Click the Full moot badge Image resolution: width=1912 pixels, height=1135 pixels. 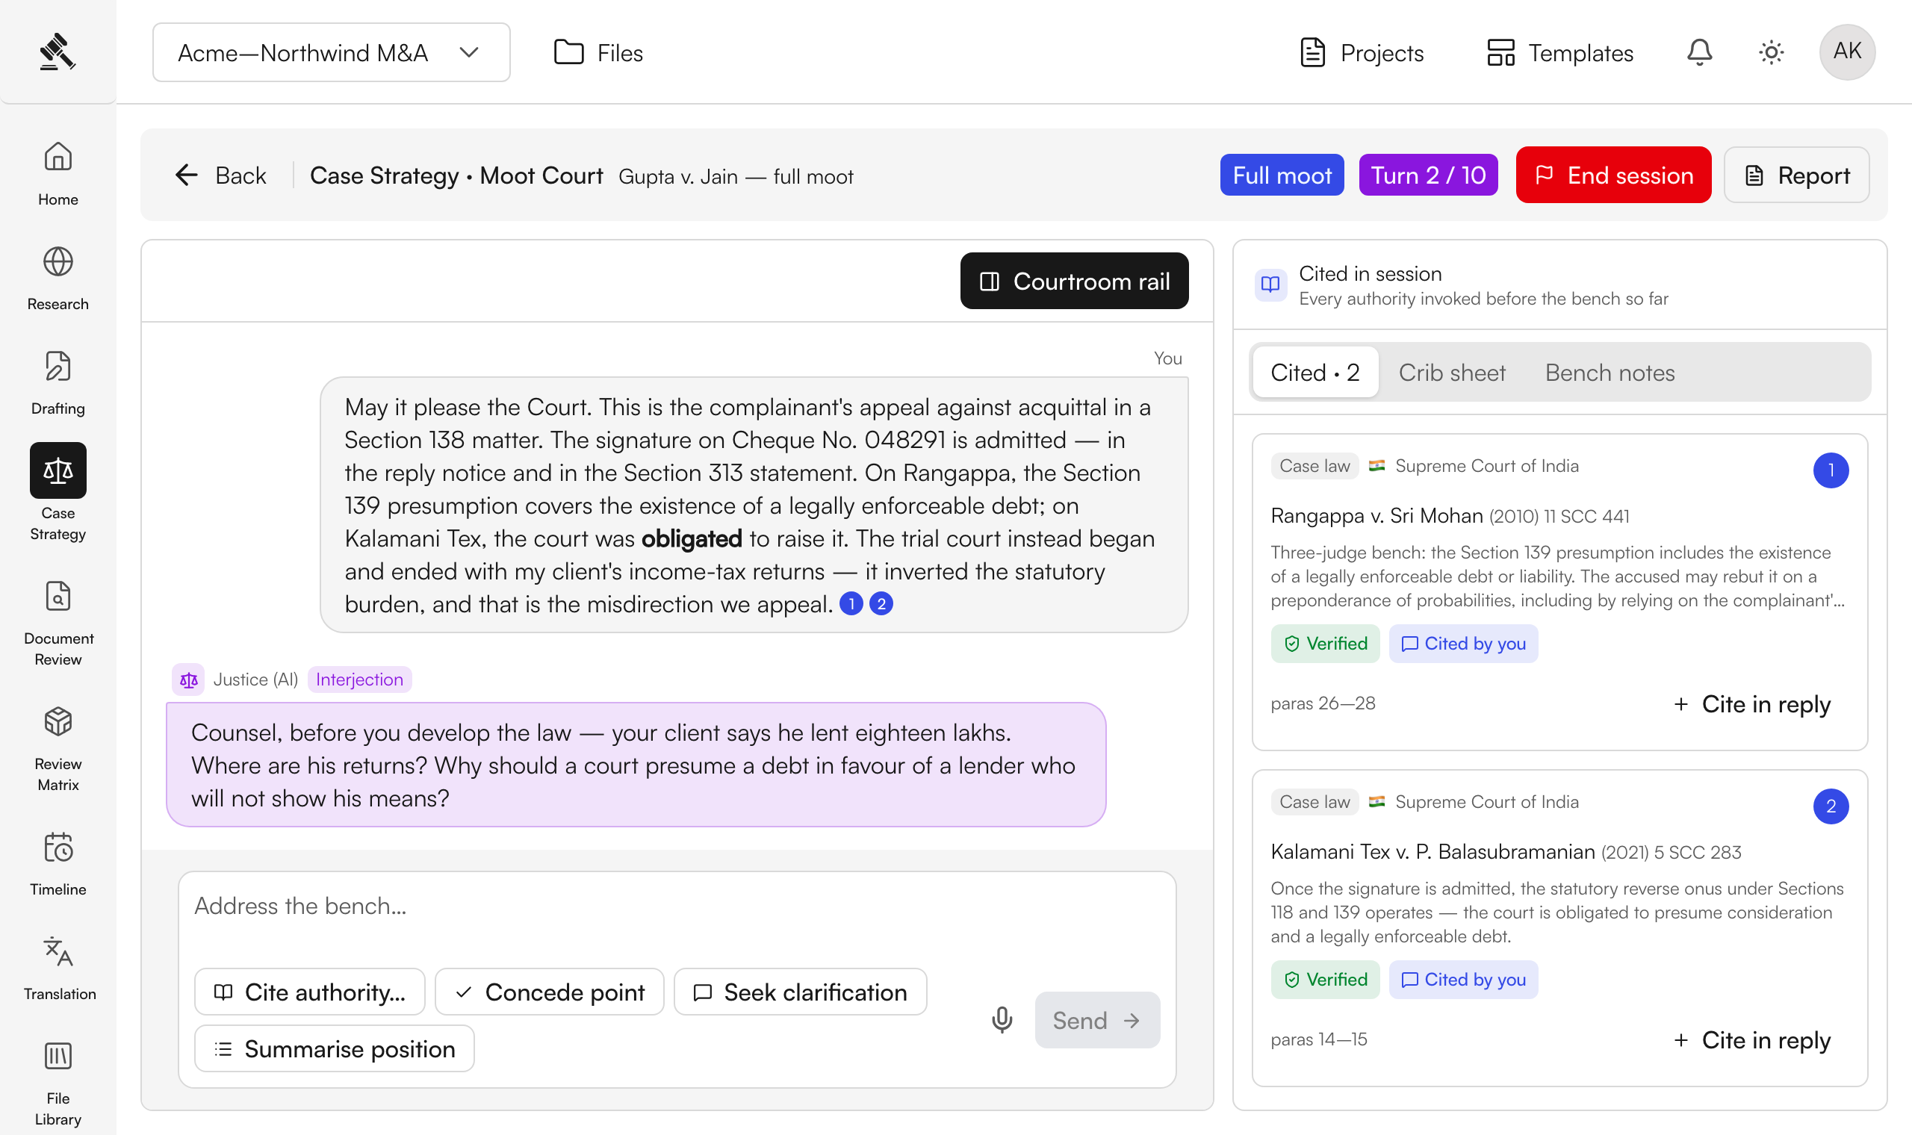pyautogui.click(x=1282, y=175)
